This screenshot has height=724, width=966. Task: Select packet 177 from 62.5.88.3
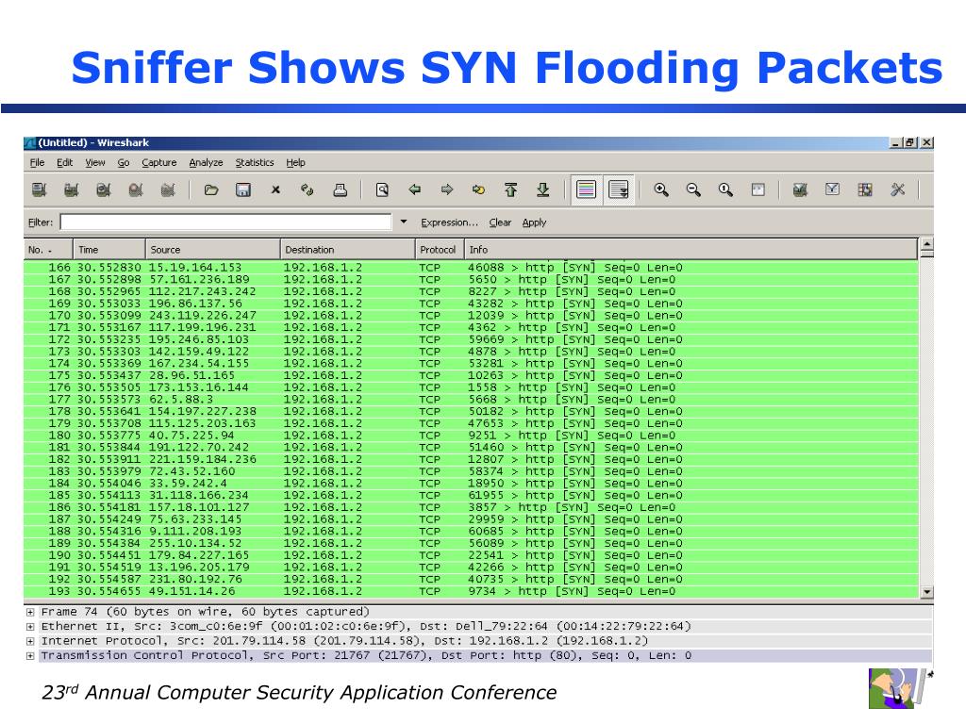(471, 400)
